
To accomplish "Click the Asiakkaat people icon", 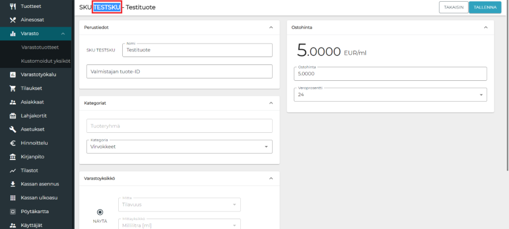I will tap(12, 102).
